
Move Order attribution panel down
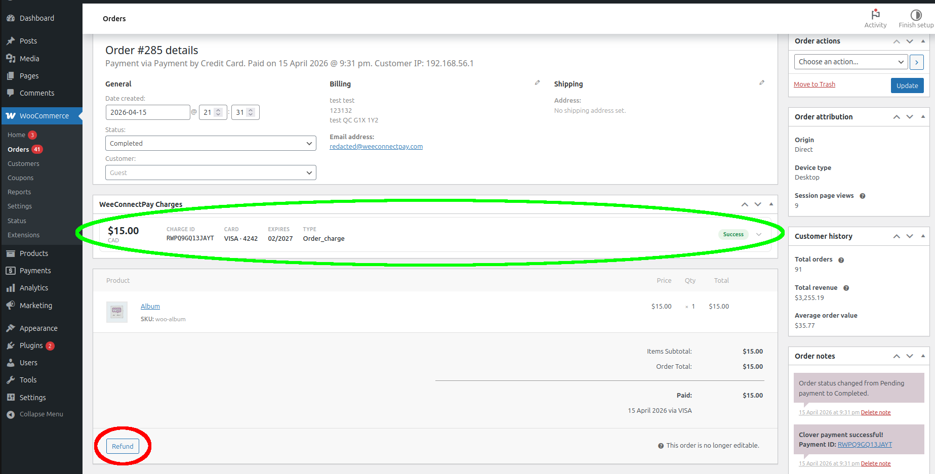pos(910,117)
